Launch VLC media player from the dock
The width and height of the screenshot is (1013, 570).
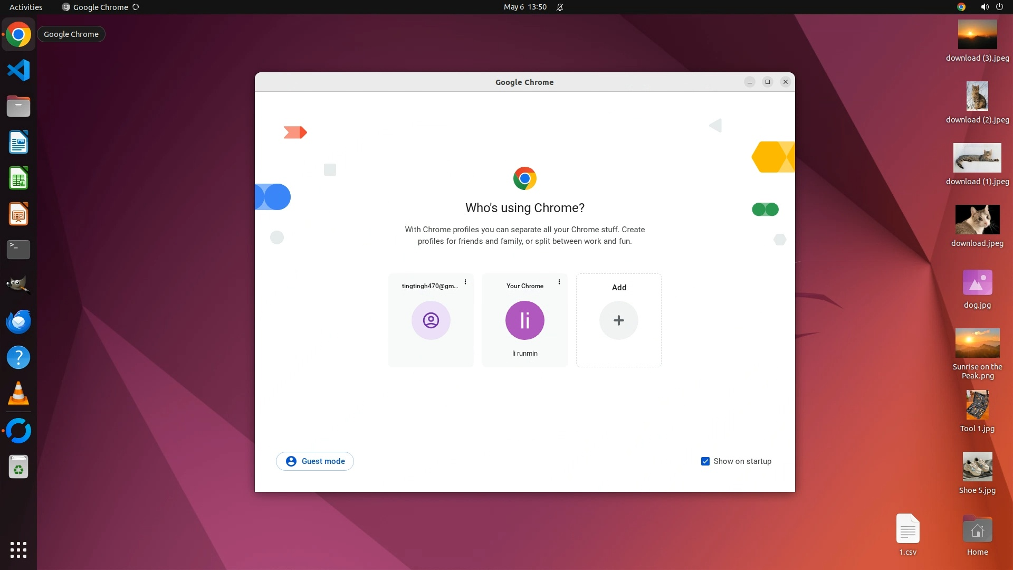pyautogui.click(x=18, y=394)
